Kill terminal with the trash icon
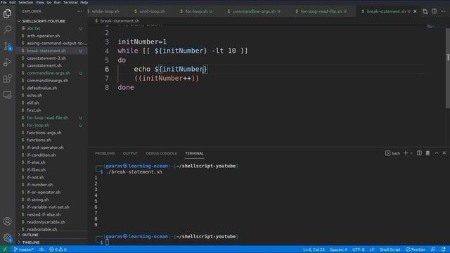 pyautogui.click(x=427, y=153)
